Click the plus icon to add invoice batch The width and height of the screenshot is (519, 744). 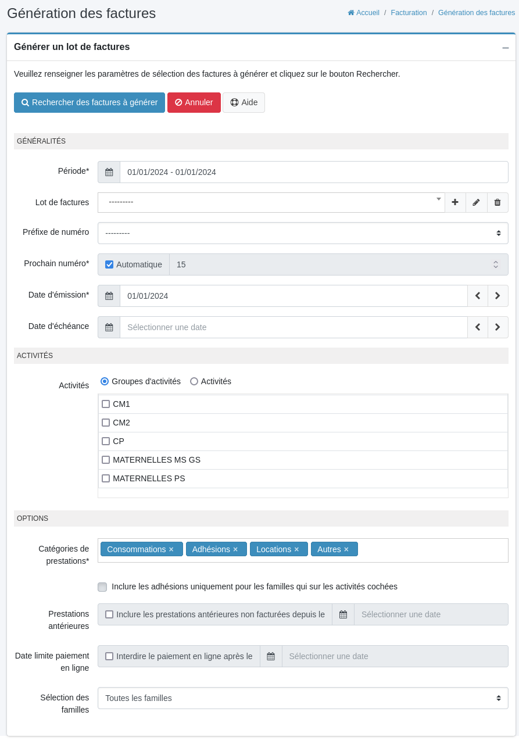coord(455,202)
